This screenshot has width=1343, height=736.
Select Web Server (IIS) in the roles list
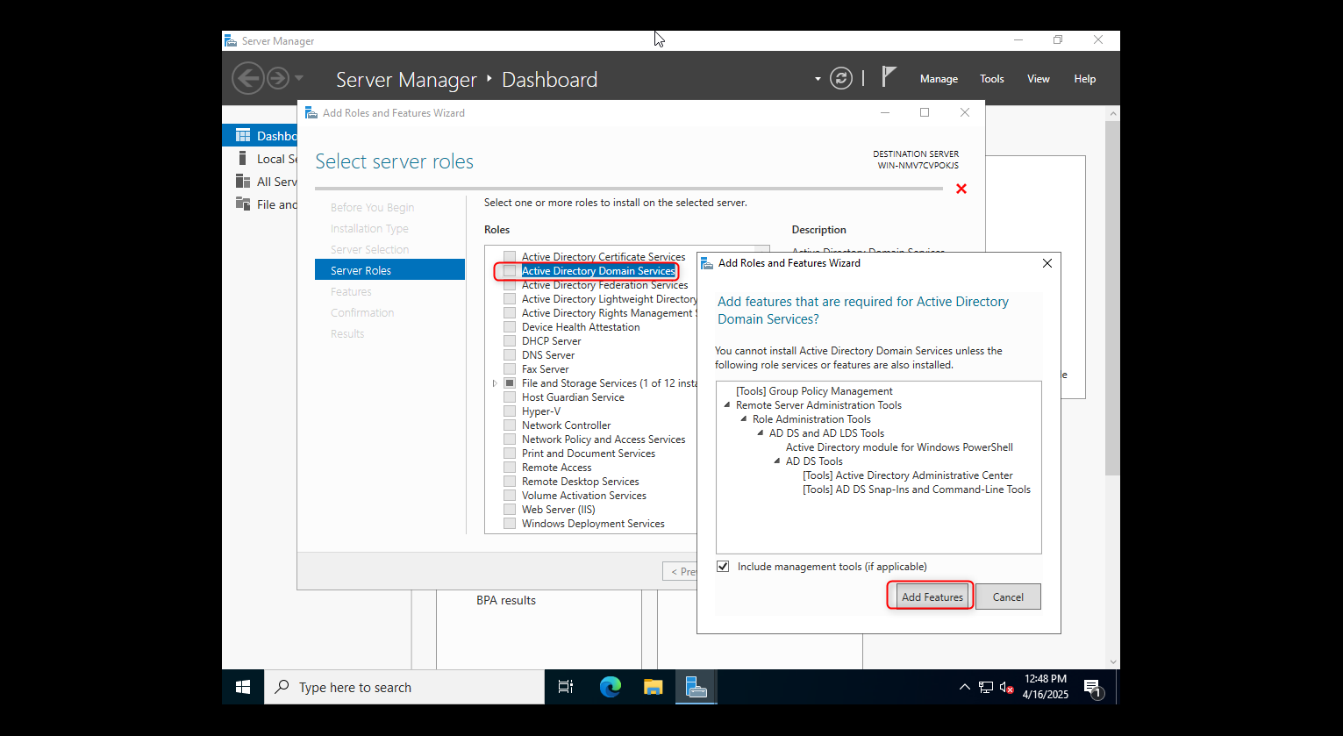[x=558, y=510]
